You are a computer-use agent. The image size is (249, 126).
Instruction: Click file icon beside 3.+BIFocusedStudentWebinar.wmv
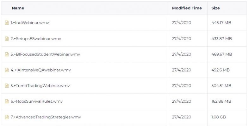[7, 54]
